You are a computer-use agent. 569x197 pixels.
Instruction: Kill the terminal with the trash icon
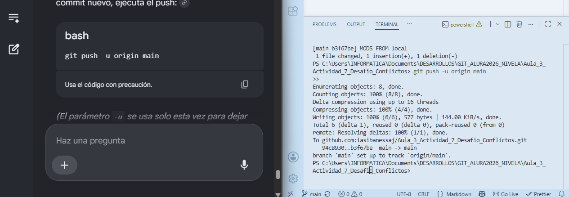(519, 24)
